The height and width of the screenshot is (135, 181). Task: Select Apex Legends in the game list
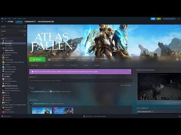tap(9, 41)
